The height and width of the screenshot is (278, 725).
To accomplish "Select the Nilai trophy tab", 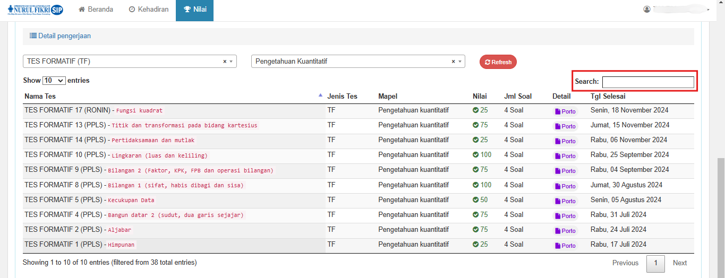I will 194,10.
